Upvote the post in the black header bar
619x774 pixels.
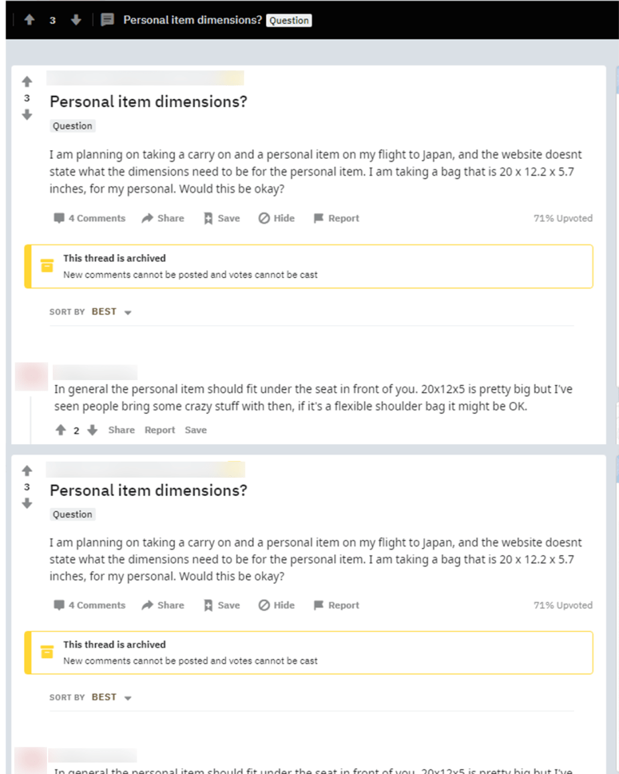(29, 19)
